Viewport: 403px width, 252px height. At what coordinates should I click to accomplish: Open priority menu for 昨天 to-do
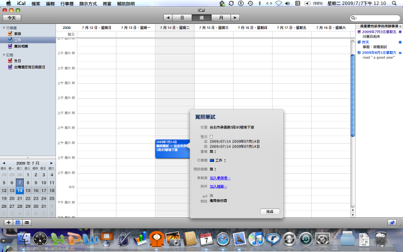point(400,42)
